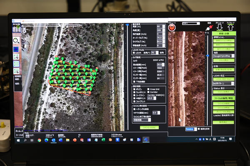Image resolution: width=250 pixels, height=166 pixels.
Task: Click the 角度 value field showing 269
Action: tap(160, 30)
